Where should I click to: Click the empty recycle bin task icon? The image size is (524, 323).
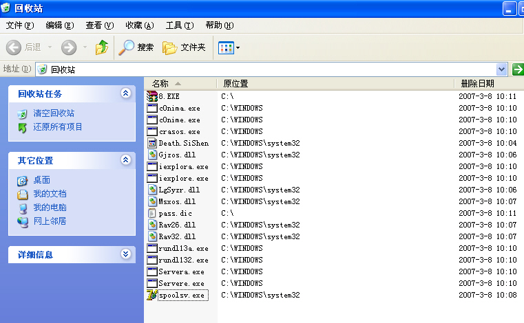click(22, 114)
